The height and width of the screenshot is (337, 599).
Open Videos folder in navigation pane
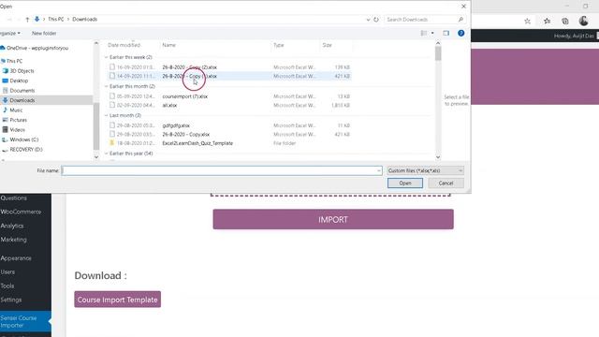tap(14, 130)
